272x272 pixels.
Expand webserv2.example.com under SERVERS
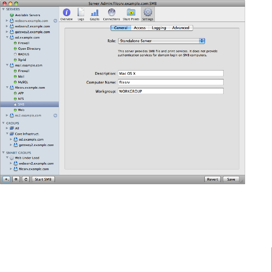pyautogui.click(x=7, y=26)
